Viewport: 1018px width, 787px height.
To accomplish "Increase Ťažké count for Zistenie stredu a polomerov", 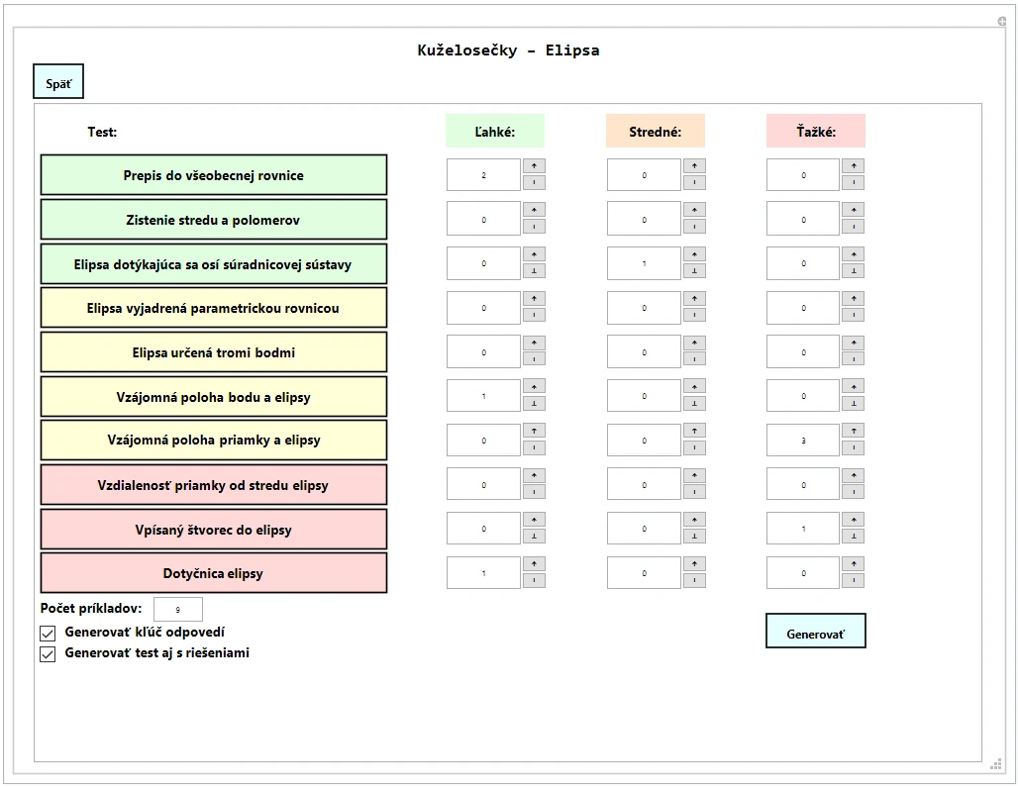I will click(853, 210).
